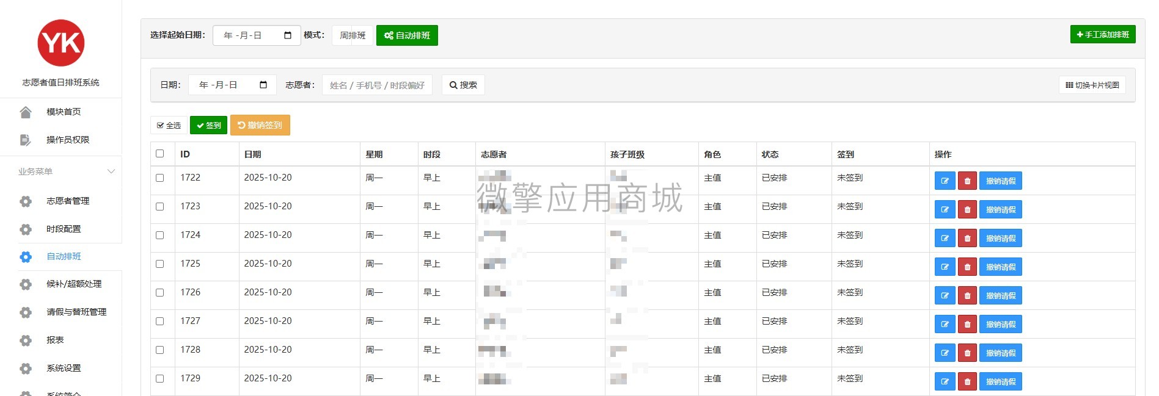Go to 时段配置 menu item
The width and height of the screenshot is (1159, 396).
64,229
